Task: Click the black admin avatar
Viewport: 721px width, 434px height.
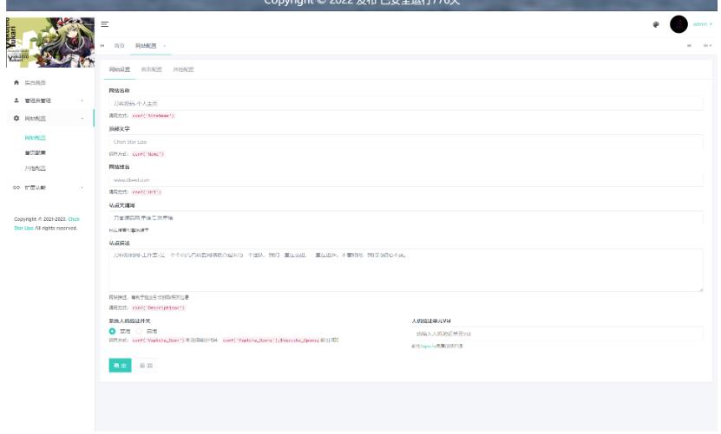Action: pyautogui.click(x=678, y=24)
